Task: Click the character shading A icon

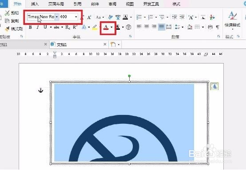Action: (118, 27)
